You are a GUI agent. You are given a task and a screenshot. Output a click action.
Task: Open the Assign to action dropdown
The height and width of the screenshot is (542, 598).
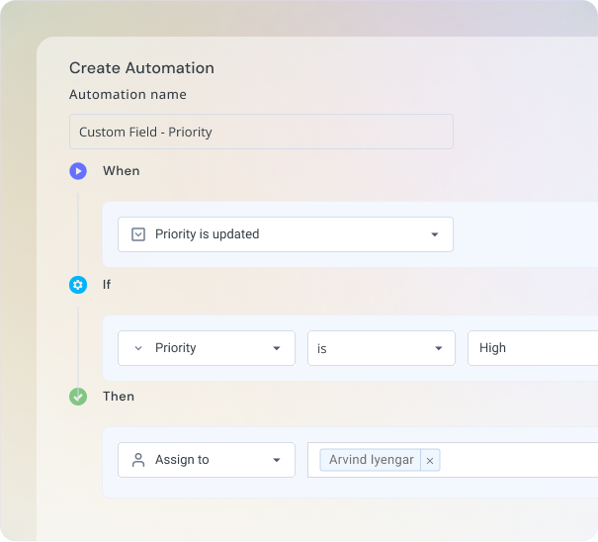tap(207, 460)
